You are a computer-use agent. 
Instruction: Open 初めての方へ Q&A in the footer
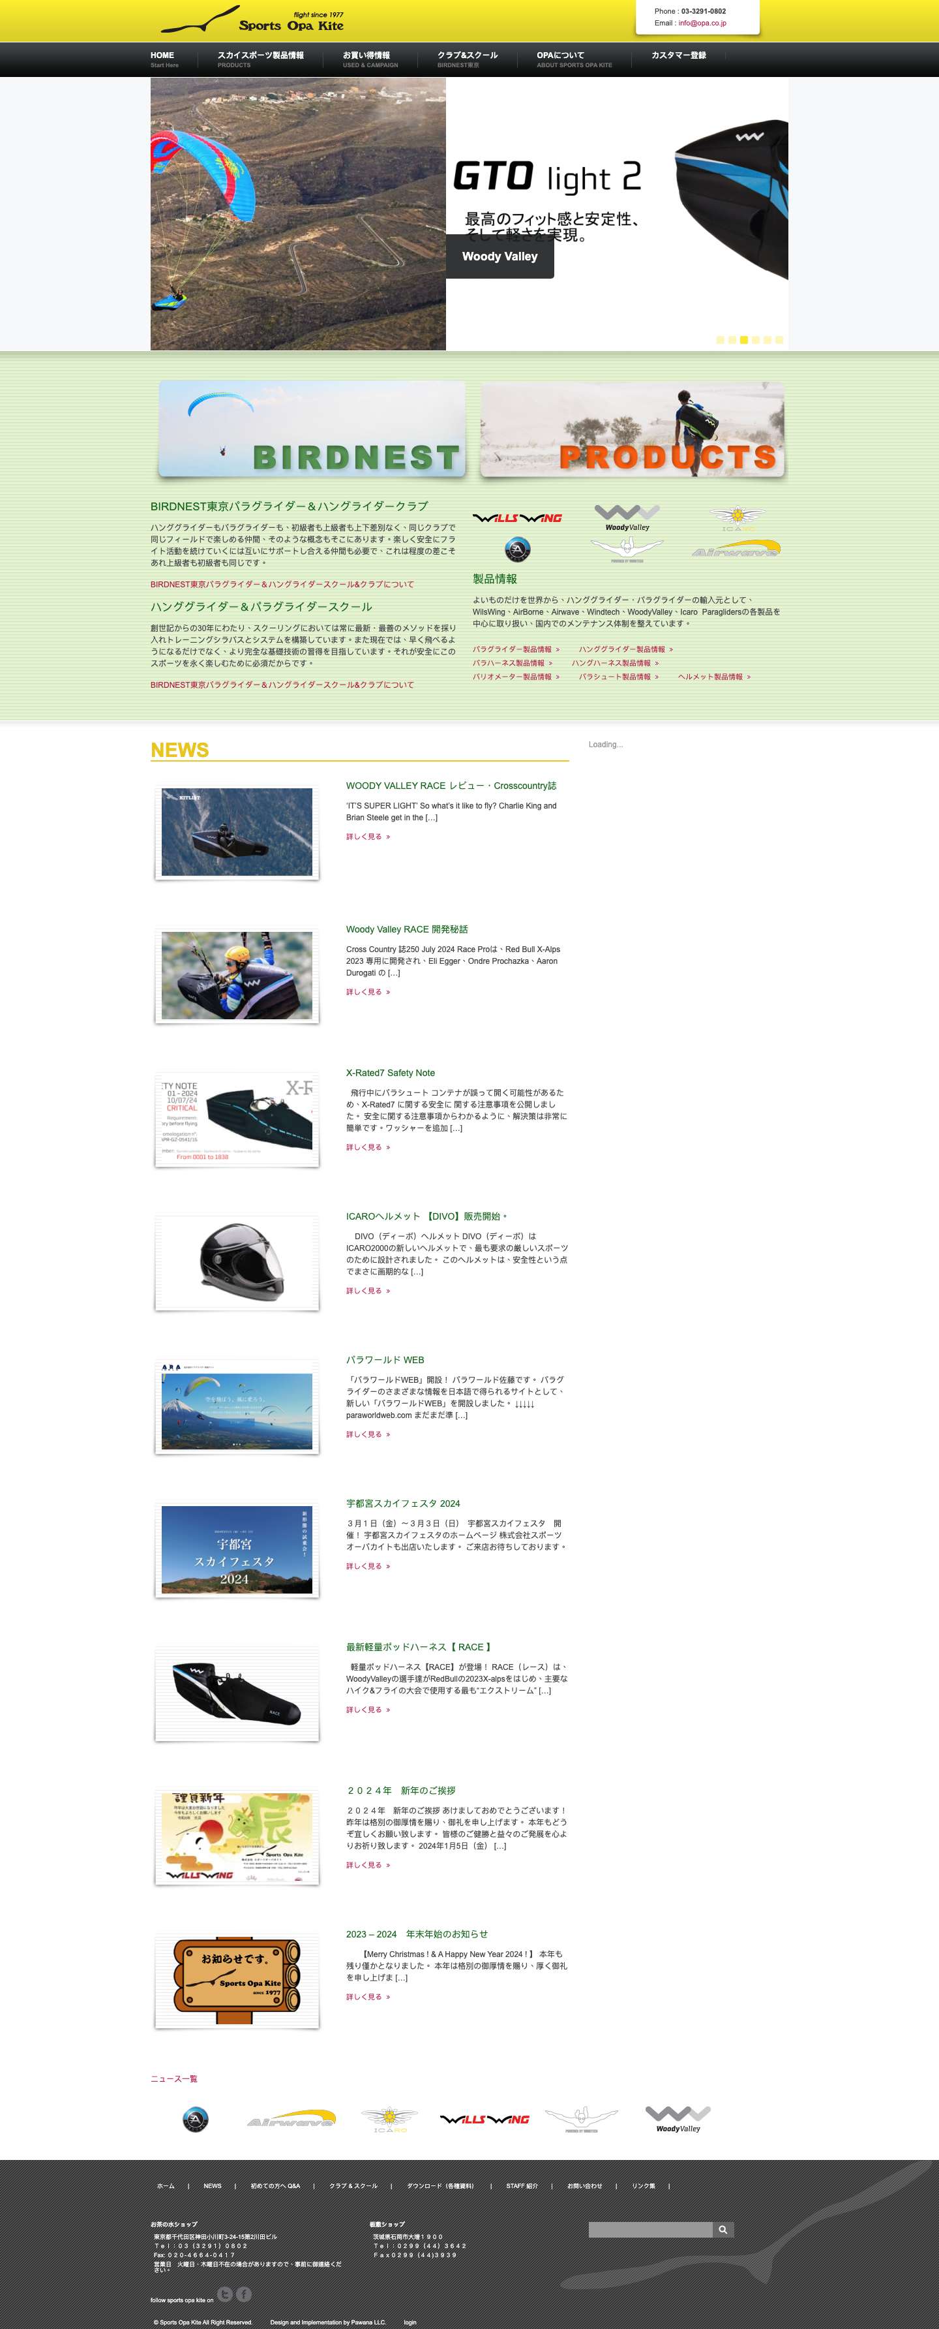[276, 2186]
